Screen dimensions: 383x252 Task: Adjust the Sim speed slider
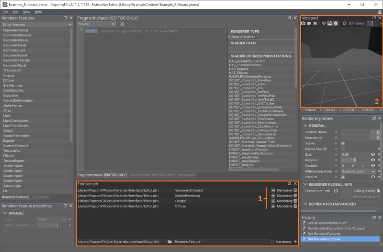click(372, 23)
